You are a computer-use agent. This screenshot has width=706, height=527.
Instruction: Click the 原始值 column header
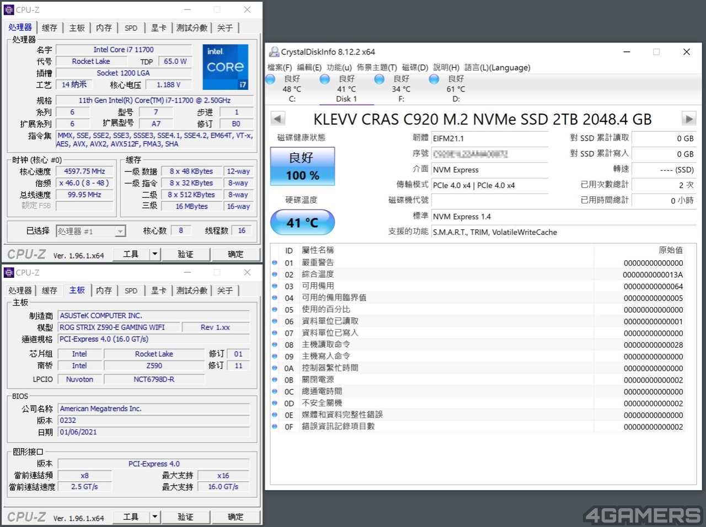pos(671,250)
